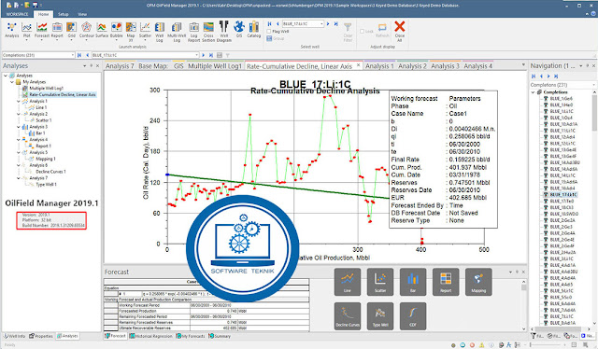
Task: Click the Clear Filter button
Action: click(348, 32)
